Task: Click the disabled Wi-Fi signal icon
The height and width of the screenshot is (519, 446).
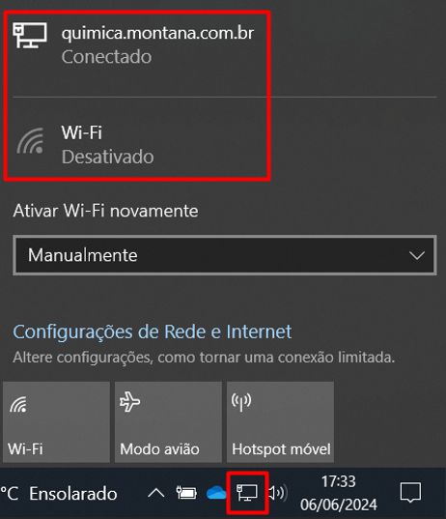Action: click(30, 141)
